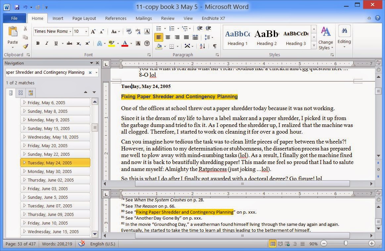Click the Change Styles icon
This screenshot has width=385, height=251.
click(326, 31)
